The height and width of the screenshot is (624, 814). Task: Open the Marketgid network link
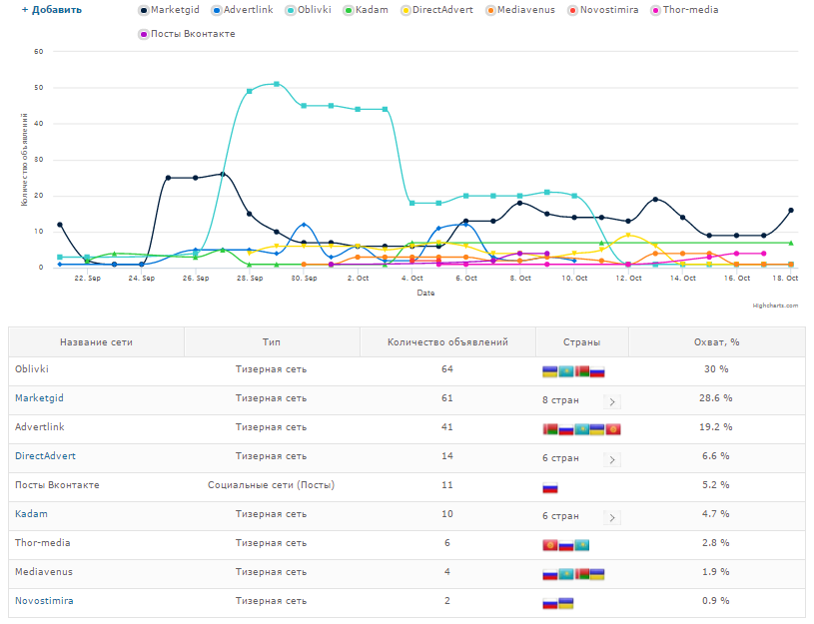click(x=39, y=398)
